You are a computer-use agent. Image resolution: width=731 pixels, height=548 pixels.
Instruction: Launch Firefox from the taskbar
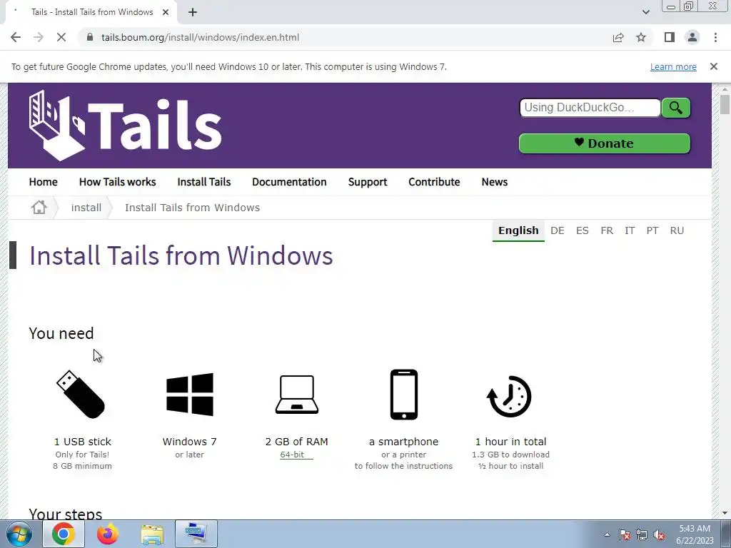108,534
